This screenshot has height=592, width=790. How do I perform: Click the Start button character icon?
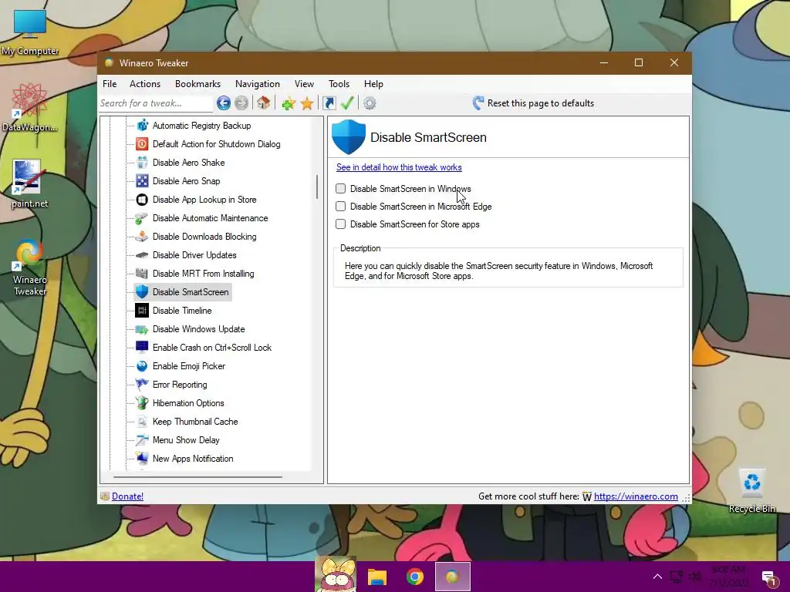336,573
